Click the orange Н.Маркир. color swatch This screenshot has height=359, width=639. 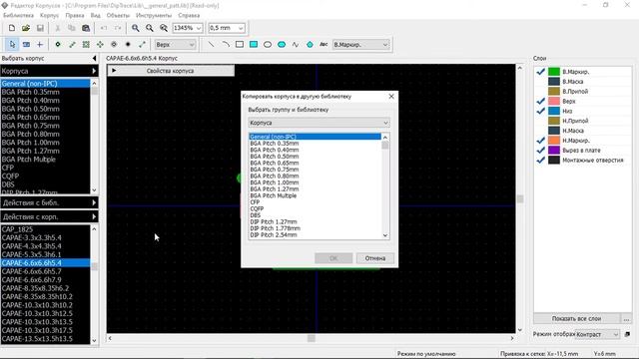[x=554, y=140]
